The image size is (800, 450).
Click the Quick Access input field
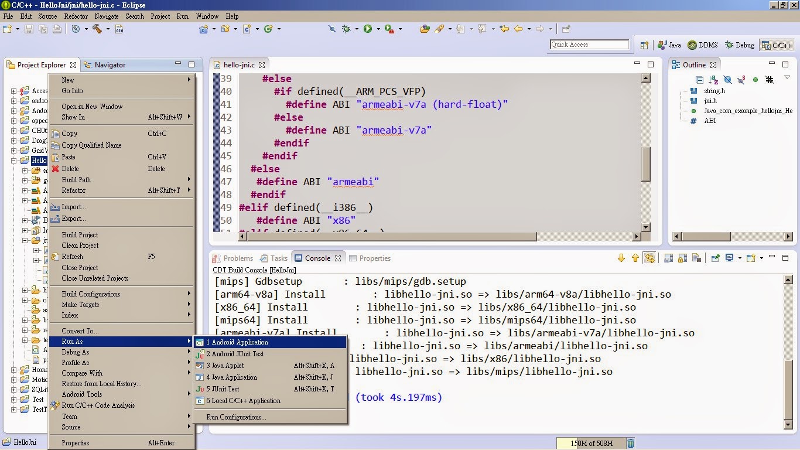coord(589,45)
